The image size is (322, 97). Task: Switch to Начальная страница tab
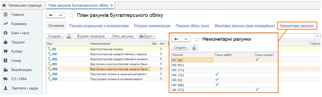tap(22, 5)
